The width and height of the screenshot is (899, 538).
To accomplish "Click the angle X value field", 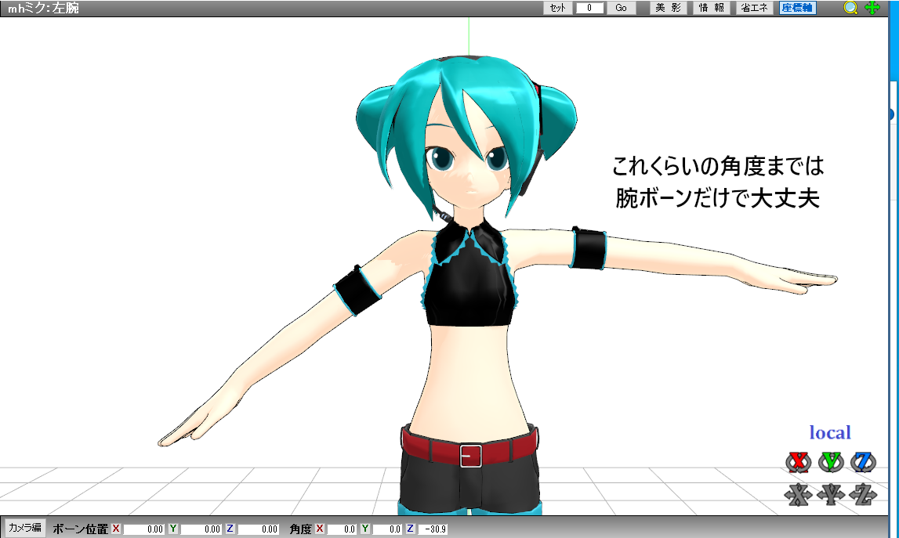I will 342,529.
